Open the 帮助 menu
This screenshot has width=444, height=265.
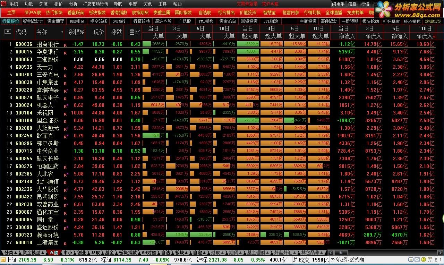coord(177,4)
